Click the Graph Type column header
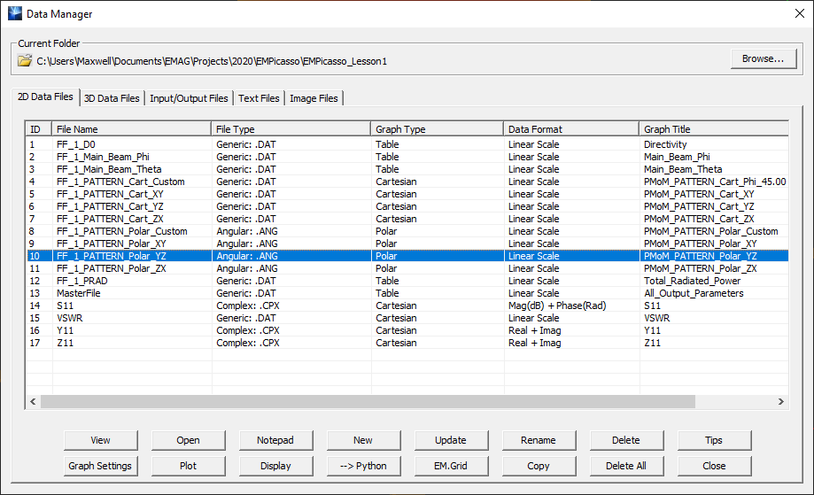 click(x=437, y=129)
